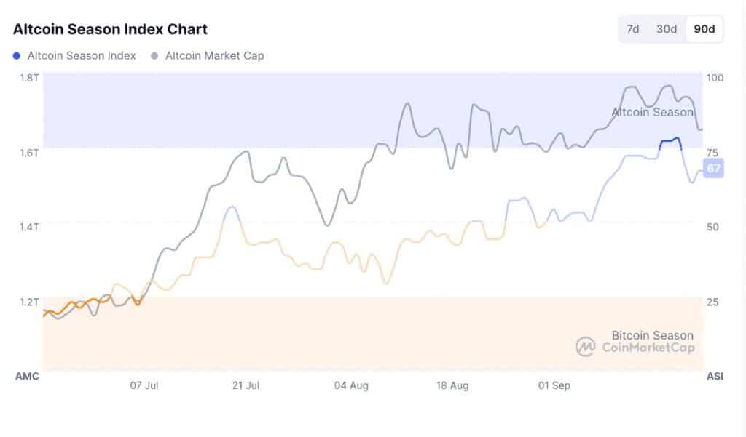Image resolution: width=746 pixels, height=437 pixels.
Task: Click the ASI axis label
Action: 714,377
